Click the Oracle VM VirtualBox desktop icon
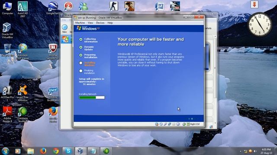 point(7,30)
